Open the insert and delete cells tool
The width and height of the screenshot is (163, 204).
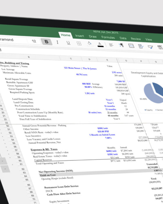[x=141, y=46]
